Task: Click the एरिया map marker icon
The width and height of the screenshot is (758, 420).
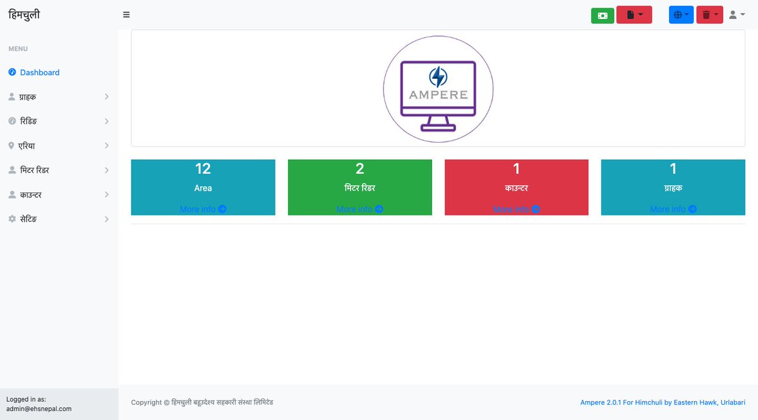Action: (x=11, y=145)
